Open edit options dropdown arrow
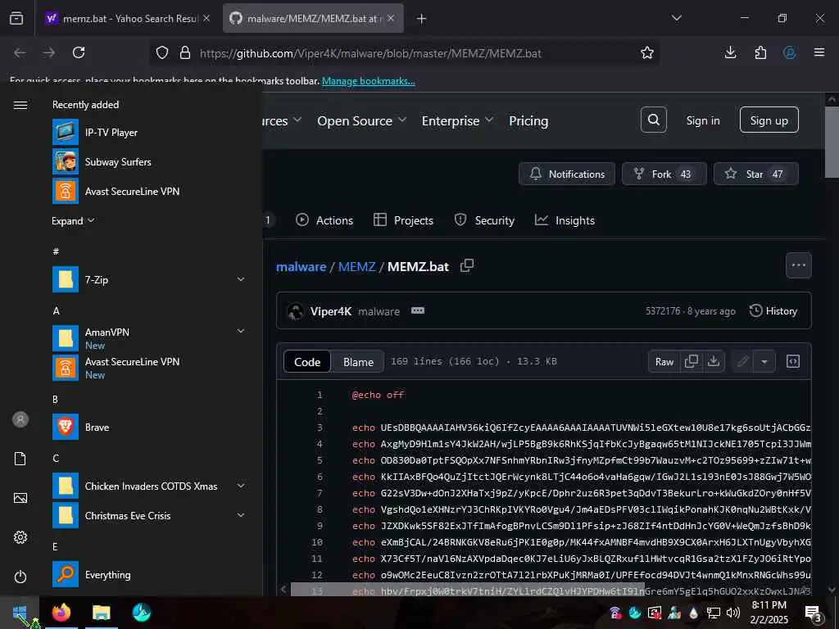This screenshot has width=839, height=629. (764, 361)
